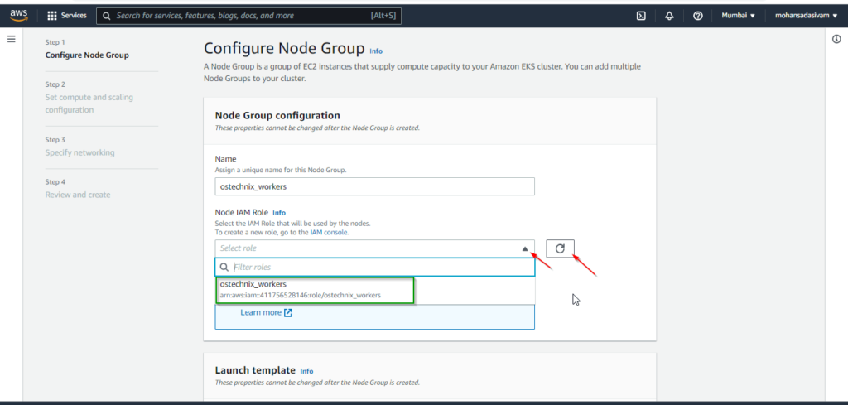The width and height of the screenshot is (848, 405).
Task: Open Info link beside Configure Node Group
Action: [x=376, y=51]
